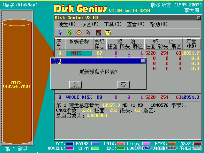Close the Disk Genius V2.00 window
Viewport: 204px width, 153px height.
tap(199, 18)
